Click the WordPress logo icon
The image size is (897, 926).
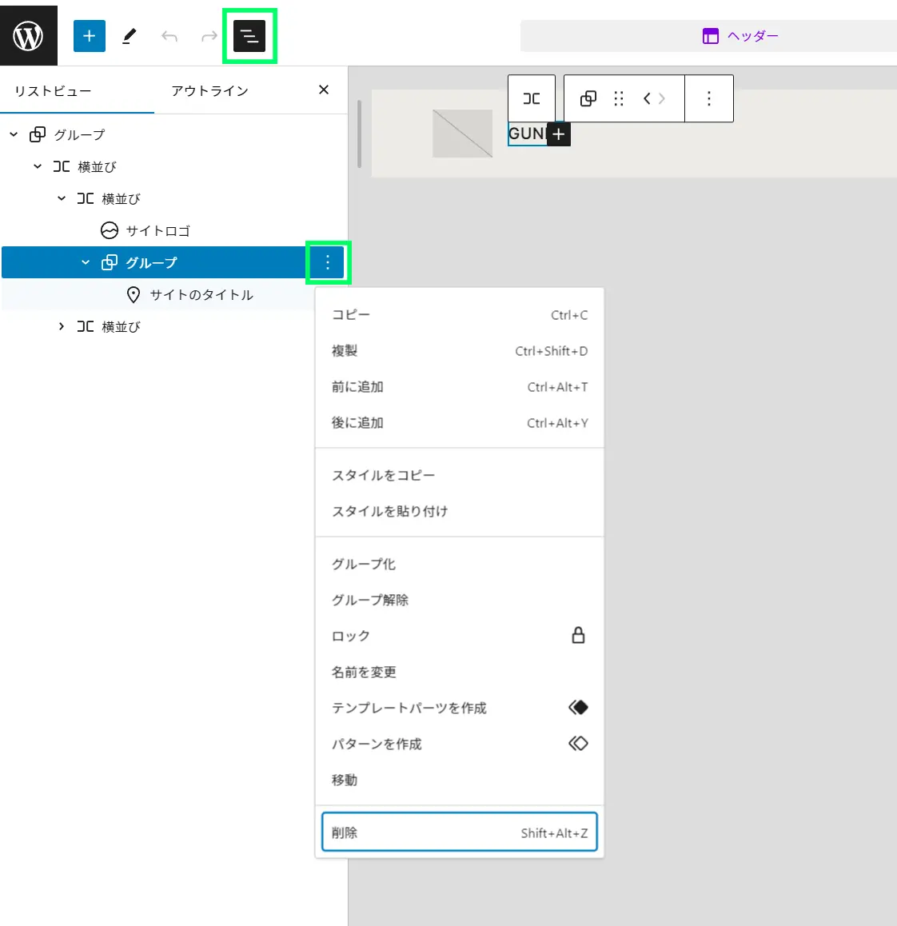pos(28,36)
